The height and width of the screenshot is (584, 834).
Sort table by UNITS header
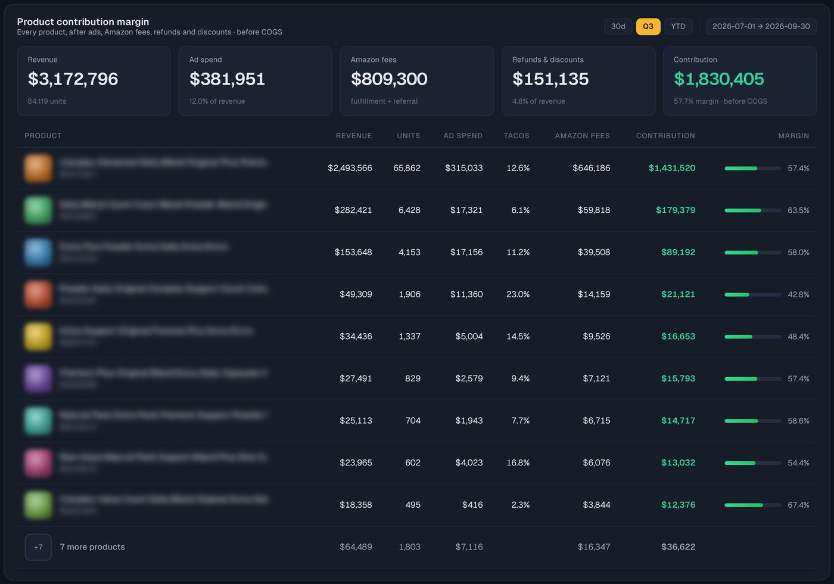(409, 136)
